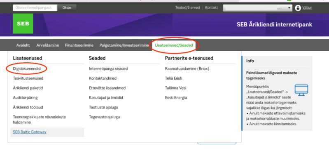Click the Lisateenused column heading
This screenshot has width=329, height=158.
point(28,58)
